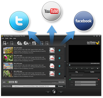Screen dimensions: 103x98
Task: Click the file list scroll up arrow
Action: (65, 47)
